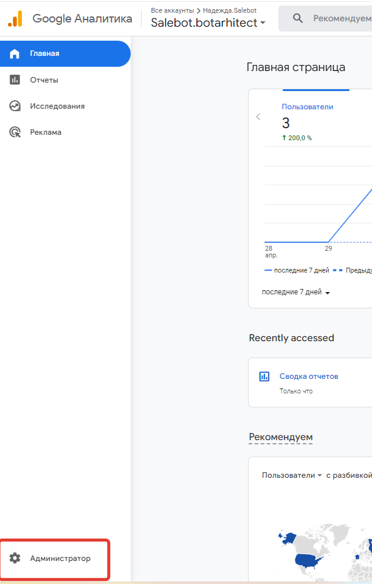The image size is (372, 584).
Task: Click the Google Analytics logo icon
Action: [x=15, y=19]
